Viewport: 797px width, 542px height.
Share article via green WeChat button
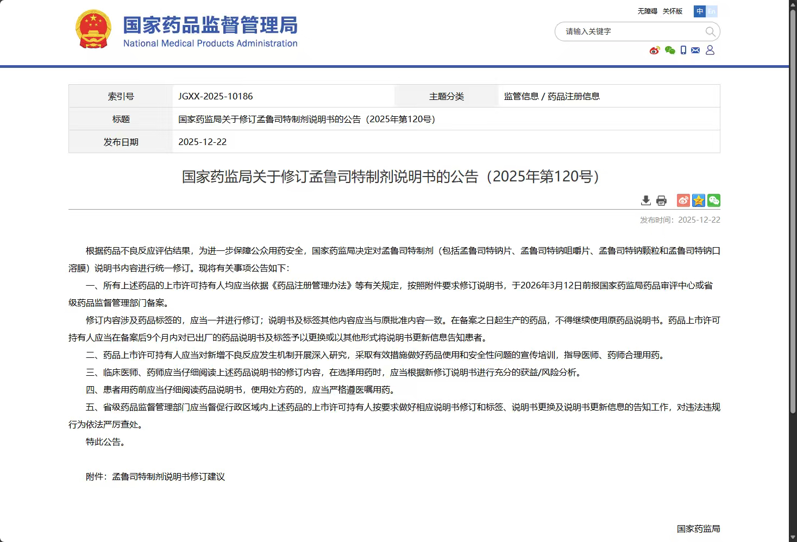tap(714, 200)
